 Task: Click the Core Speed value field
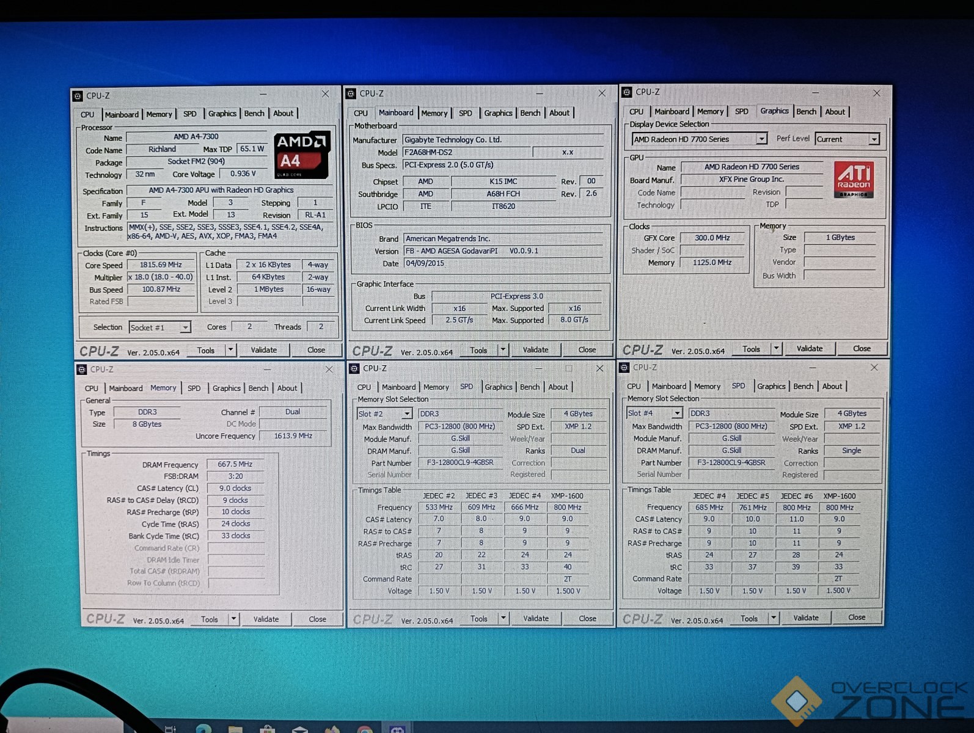pyautogui.click(x=161, y=265)
